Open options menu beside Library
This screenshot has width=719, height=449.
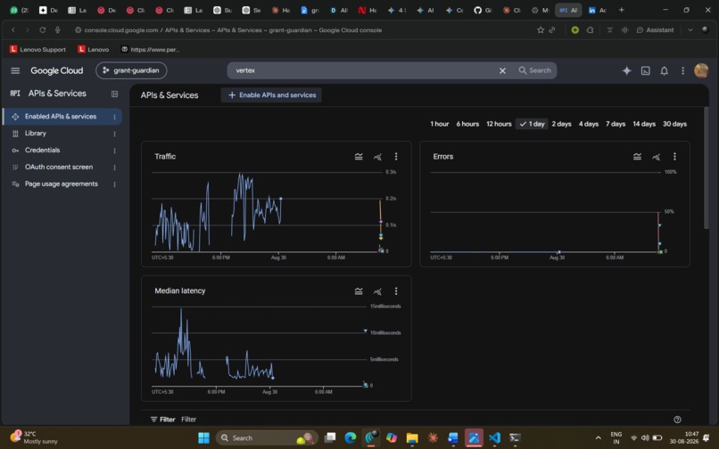pos(115,134)
